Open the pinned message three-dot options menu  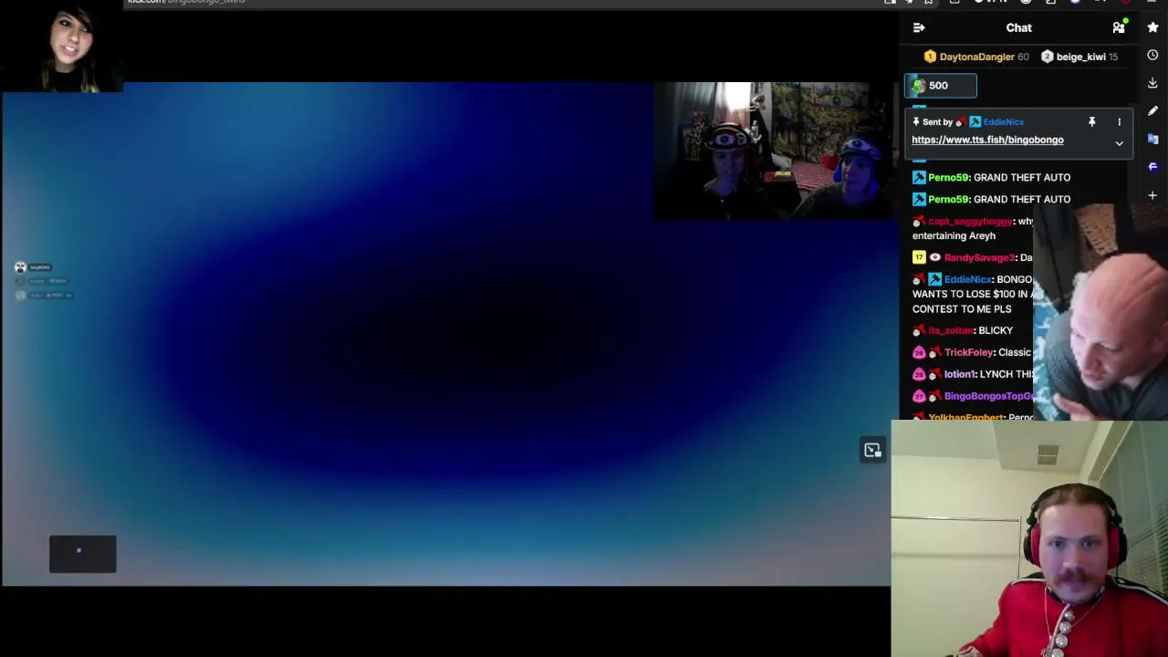tap(1119, 121)
